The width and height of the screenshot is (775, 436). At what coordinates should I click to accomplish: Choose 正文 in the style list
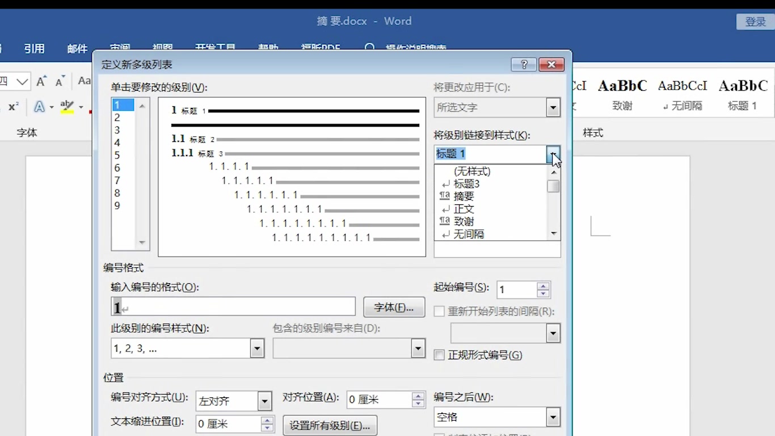tap(464, 209)
